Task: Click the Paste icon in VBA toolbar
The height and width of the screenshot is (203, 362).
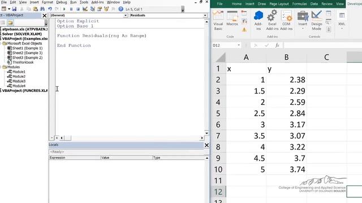Action: tap(35, 9)
